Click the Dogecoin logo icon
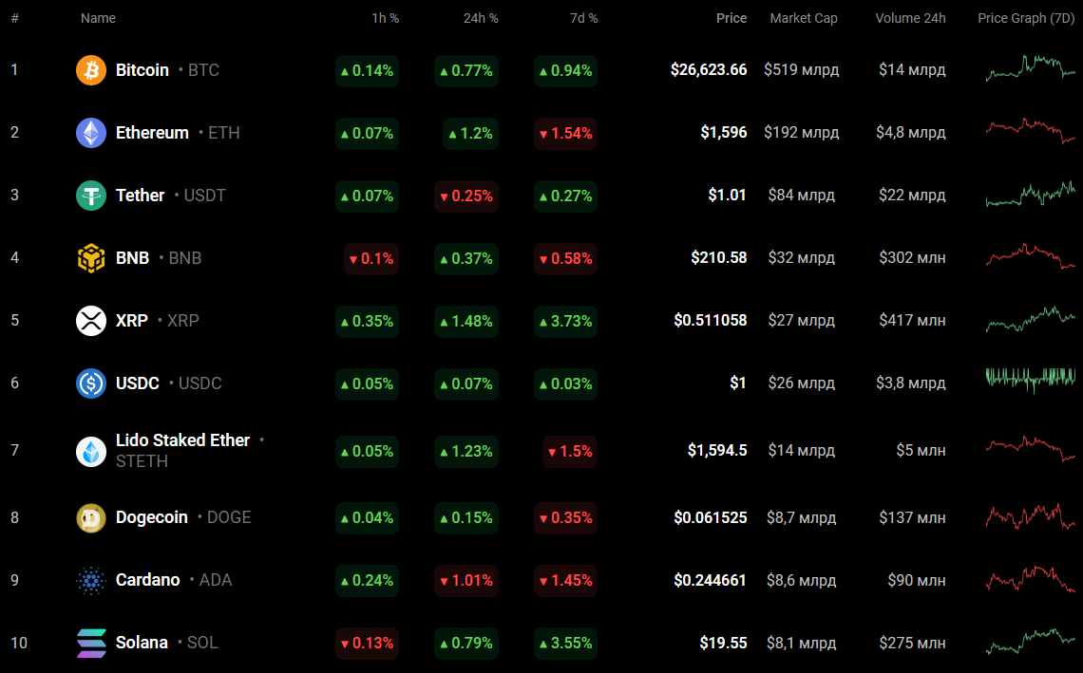The image size is (1083, 673). point(90,517)
